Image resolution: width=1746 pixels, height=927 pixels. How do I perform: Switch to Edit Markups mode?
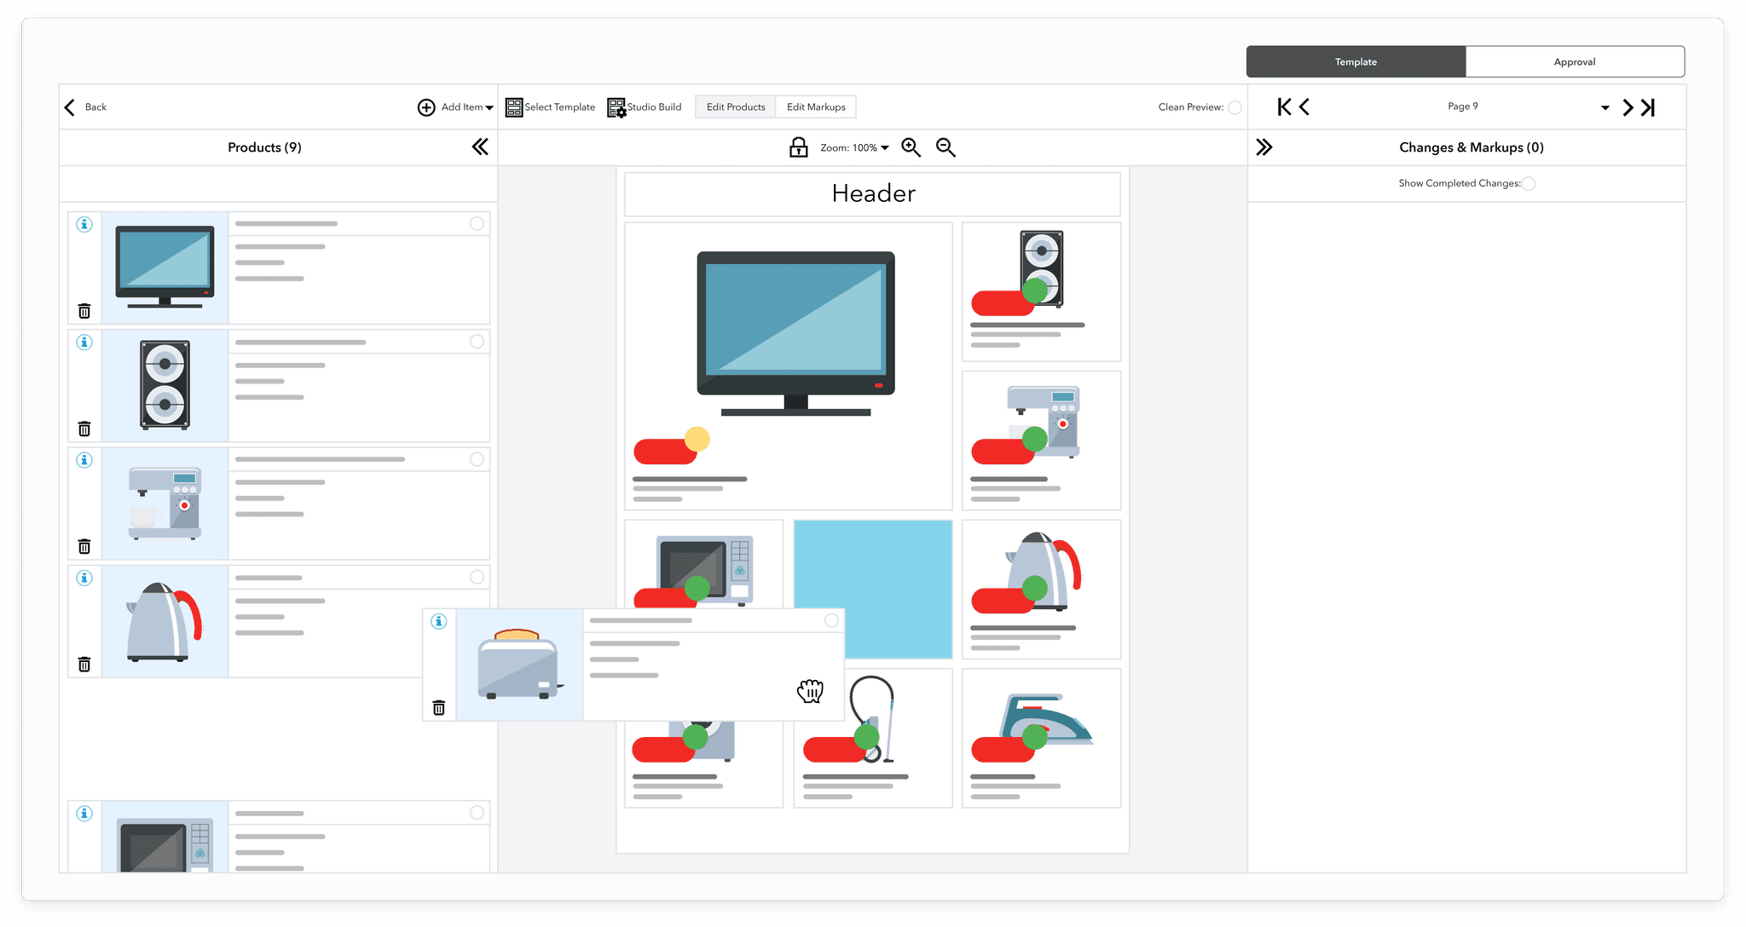[816, 107]
